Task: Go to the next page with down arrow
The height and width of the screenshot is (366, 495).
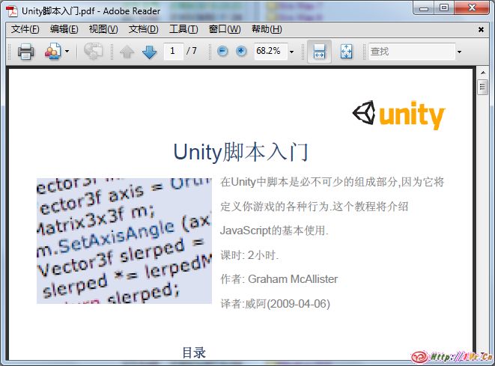Action: [149, 52]
